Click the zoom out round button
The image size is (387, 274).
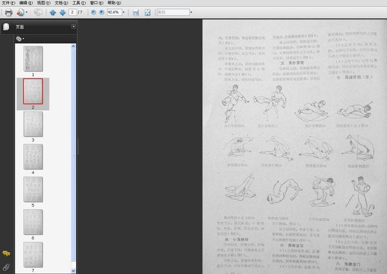[94, 12]
